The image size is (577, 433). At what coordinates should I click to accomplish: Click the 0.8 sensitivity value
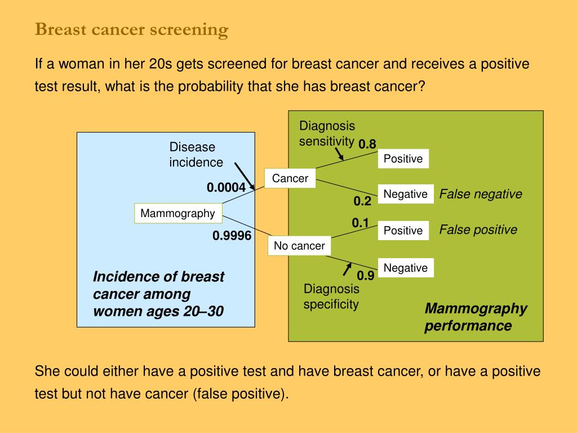[367, 144]
